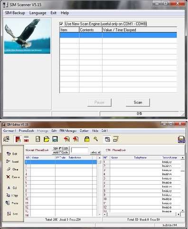The height and width of the screenshot is (229, 188).
Task: Click the STK PhoneBook vertical scrollbar up arrow
Action: point(183,157)
